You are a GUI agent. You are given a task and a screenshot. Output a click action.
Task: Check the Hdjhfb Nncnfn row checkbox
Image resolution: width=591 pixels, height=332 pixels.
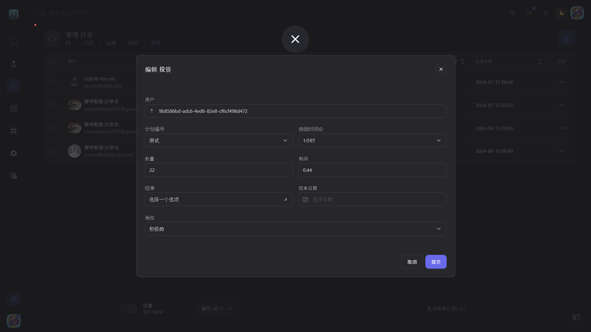(53, 82)
